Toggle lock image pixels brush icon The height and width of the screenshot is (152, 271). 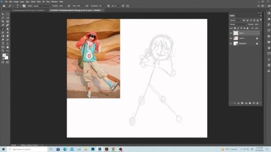click(x=238, y=28)
